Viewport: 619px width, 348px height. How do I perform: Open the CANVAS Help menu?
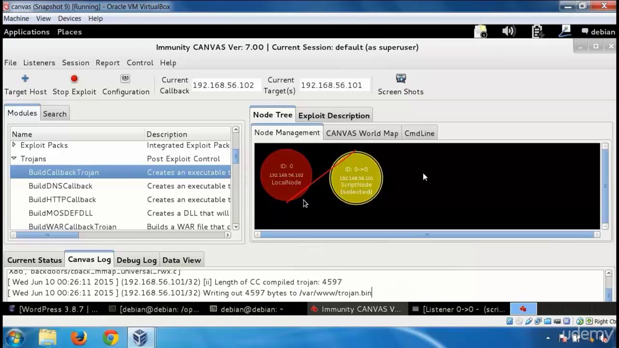(x=168, y=63)
